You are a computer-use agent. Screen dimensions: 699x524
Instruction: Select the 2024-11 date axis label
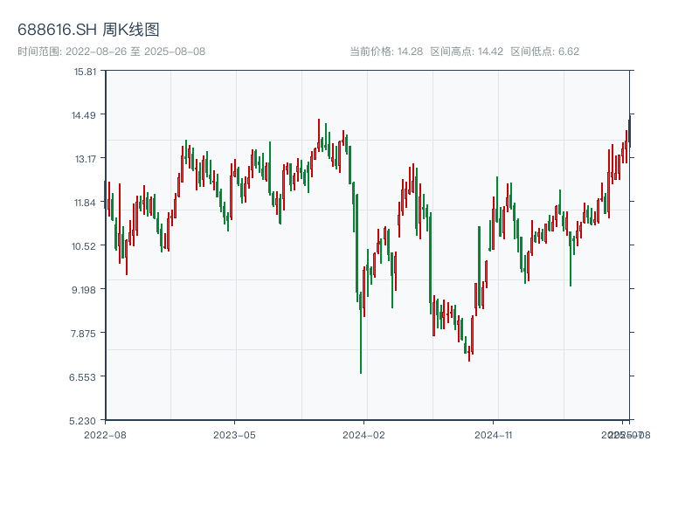(x=494, y=434)
